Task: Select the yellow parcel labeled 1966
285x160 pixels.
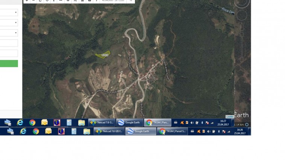Action: click(x=103, y=55)
